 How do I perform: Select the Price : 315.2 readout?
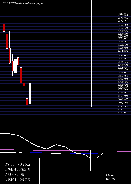point(18,164)
